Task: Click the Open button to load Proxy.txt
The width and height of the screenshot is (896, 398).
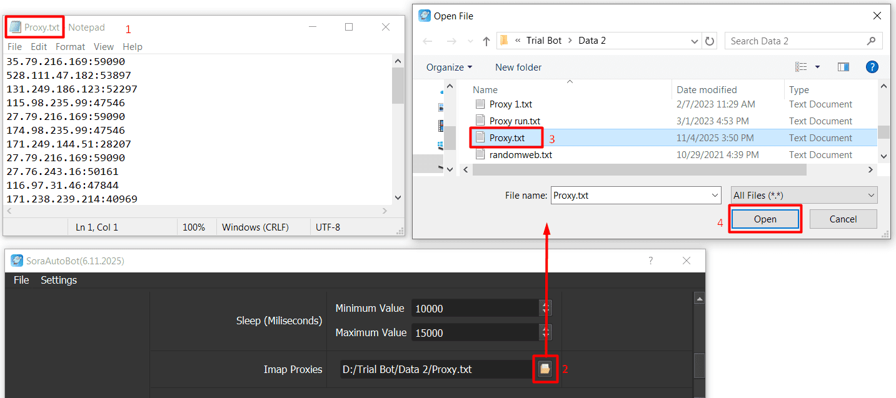Action: [765, 219]
